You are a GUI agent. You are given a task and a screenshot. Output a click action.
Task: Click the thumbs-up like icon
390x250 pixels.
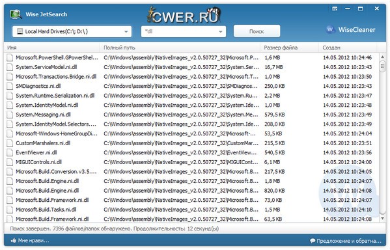14,240
